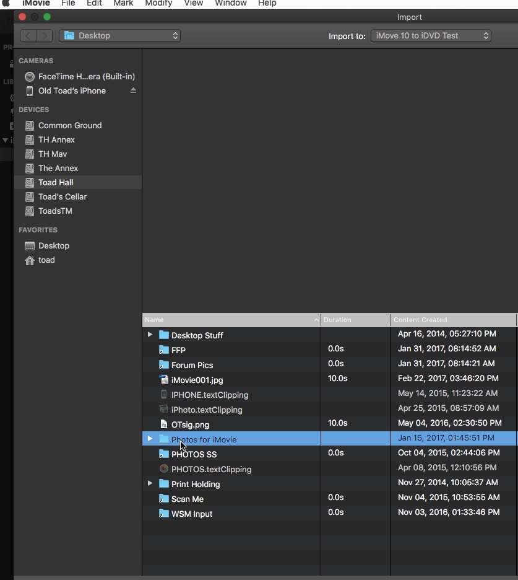Click the TH Mav drive icon

pyautogui.click(x=30, y=154)
